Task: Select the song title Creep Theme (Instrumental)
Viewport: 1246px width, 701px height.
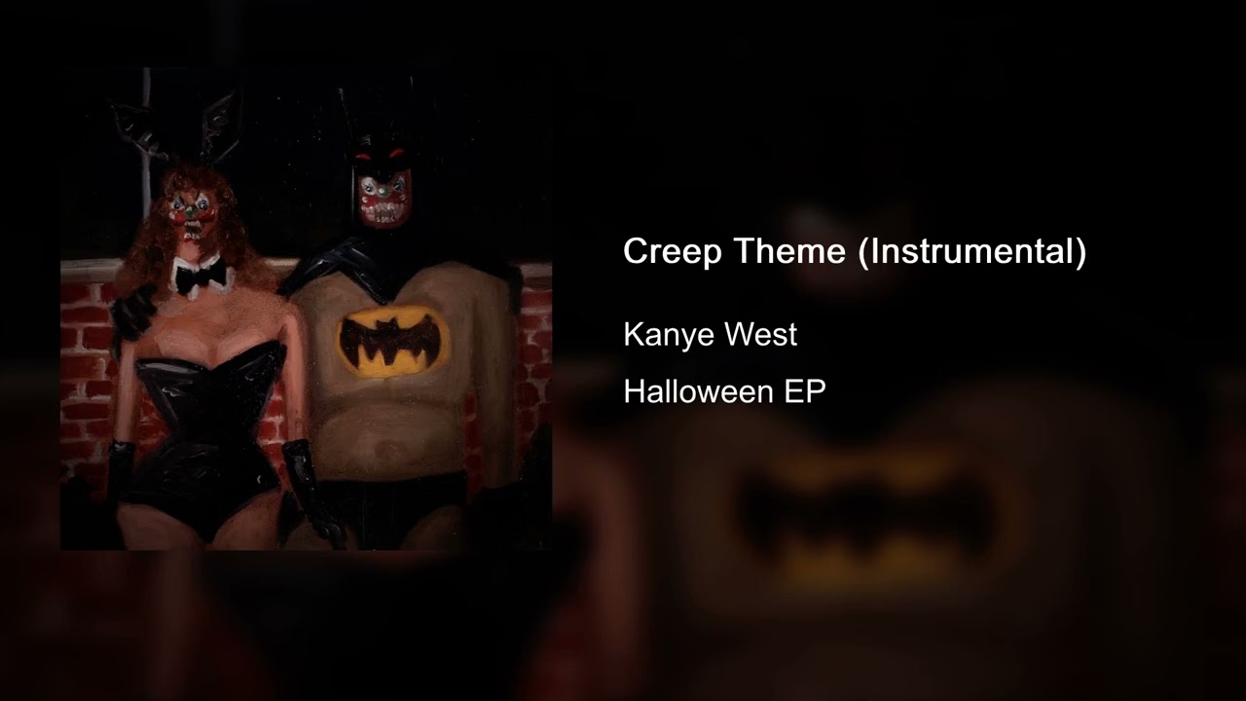Action: click(855, 251)
